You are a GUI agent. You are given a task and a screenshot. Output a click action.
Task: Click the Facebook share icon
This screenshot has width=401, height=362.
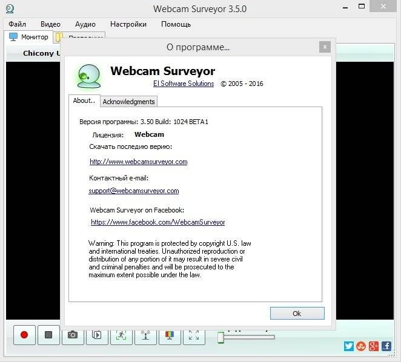click(386, 346)
